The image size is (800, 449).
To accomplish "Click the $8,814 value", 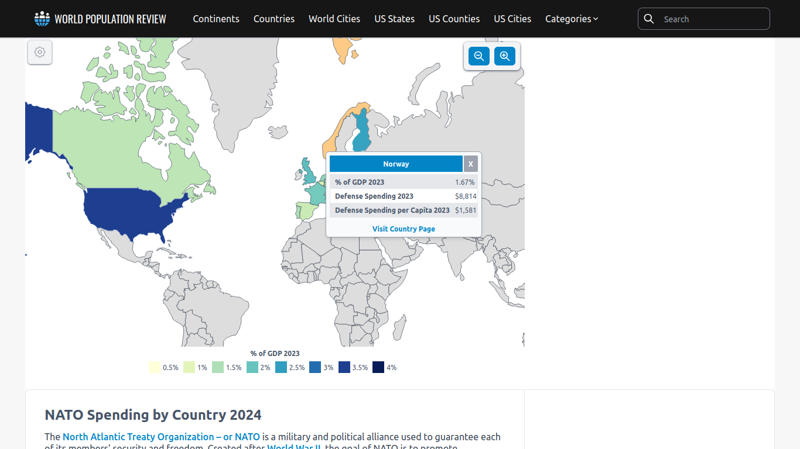I will (x=466, y=196).
